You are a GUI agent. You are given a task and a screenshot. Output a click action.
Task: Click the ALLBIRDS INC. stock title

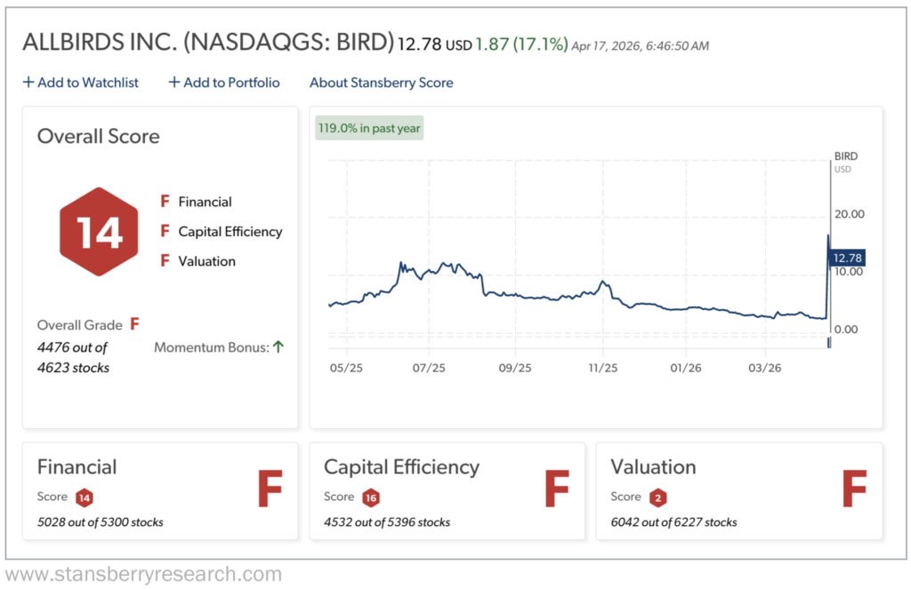207,43
